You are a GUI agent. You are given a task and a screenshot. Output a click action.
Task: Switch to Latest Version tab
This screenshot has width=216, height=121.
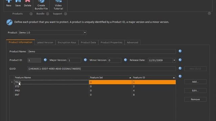pyautogui.click(x=45, y=43)
